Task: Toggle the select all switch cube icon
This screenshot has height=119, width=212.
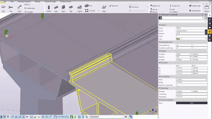Action: tap(1, 117)
